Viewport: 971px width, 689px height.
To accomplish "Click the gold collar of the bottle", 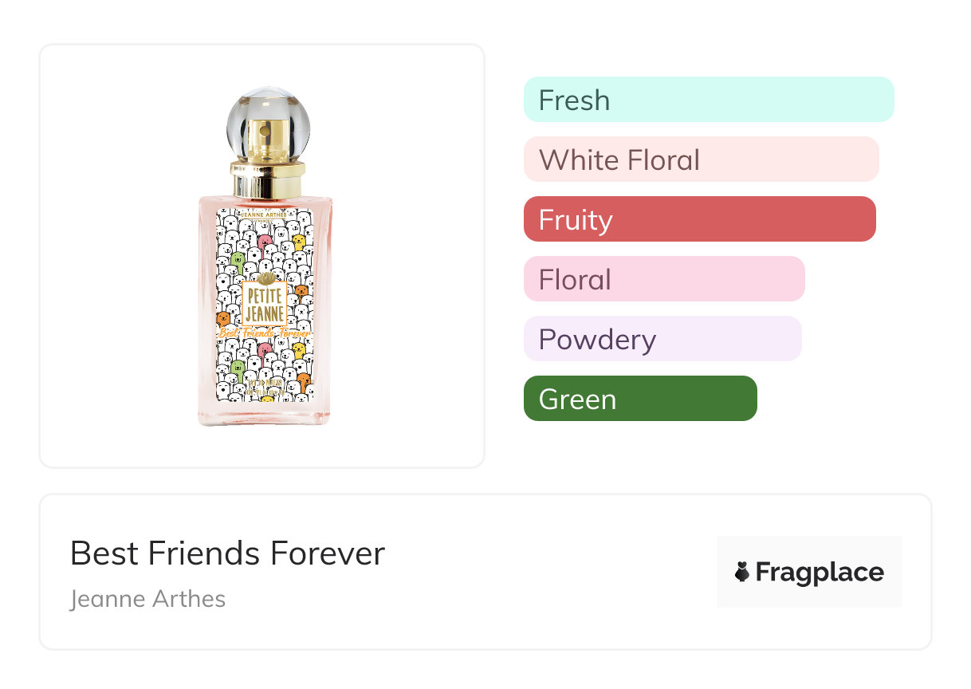I will 267,180.
